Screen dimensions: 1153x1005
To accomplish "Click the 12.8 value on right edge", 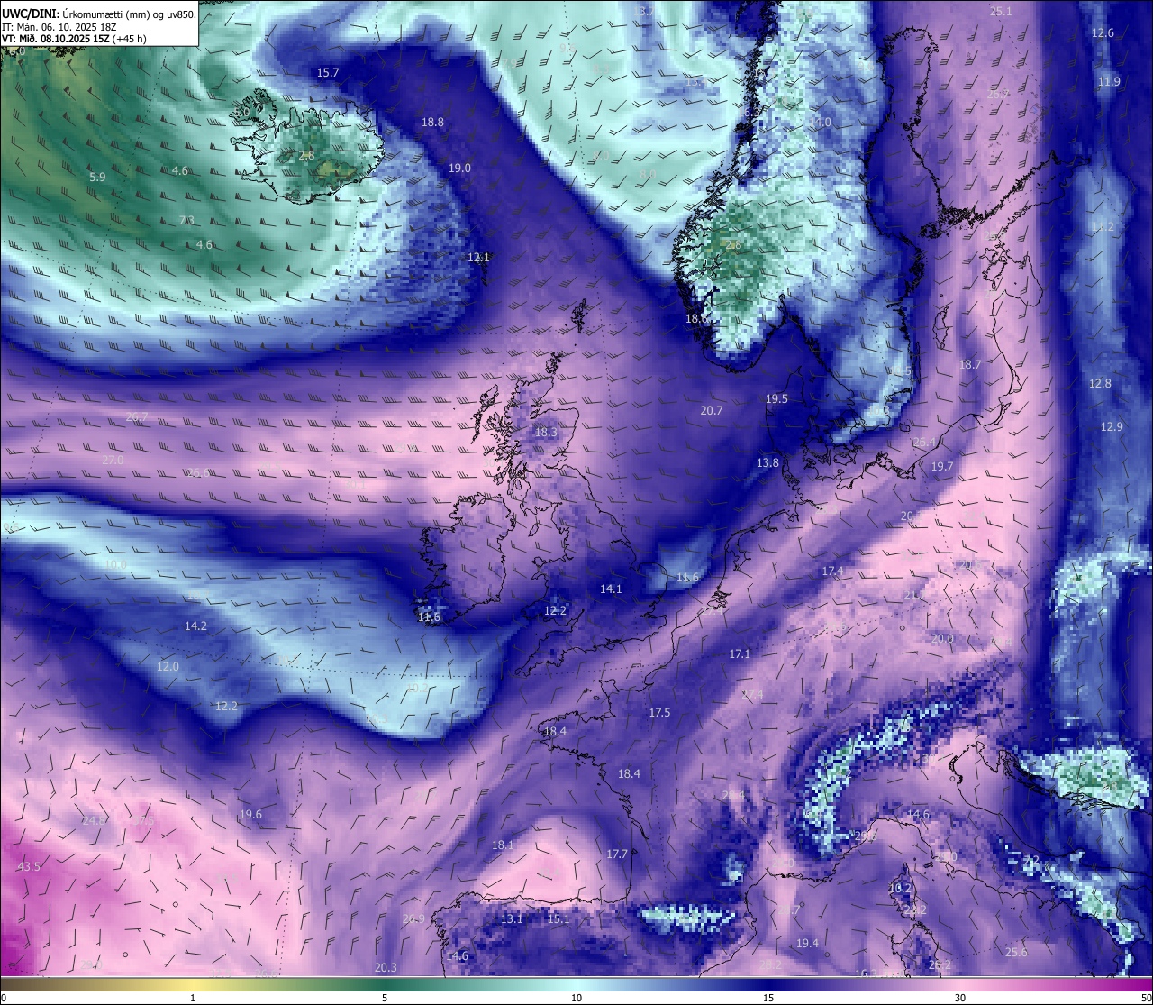I will pos(1100,384).
